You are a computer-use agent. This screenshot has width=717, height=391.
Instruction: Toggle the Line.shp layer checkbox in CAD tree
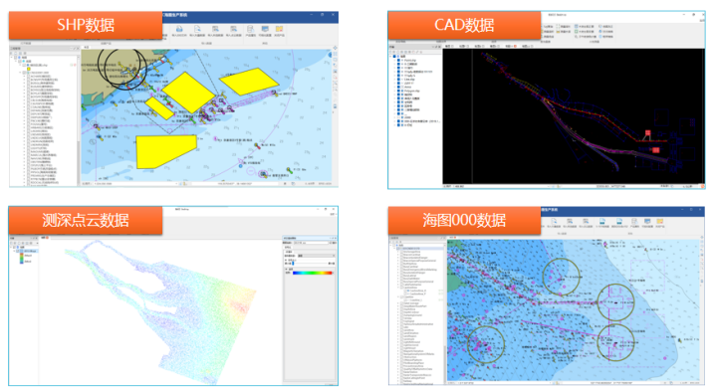click(x=398, y=80)
